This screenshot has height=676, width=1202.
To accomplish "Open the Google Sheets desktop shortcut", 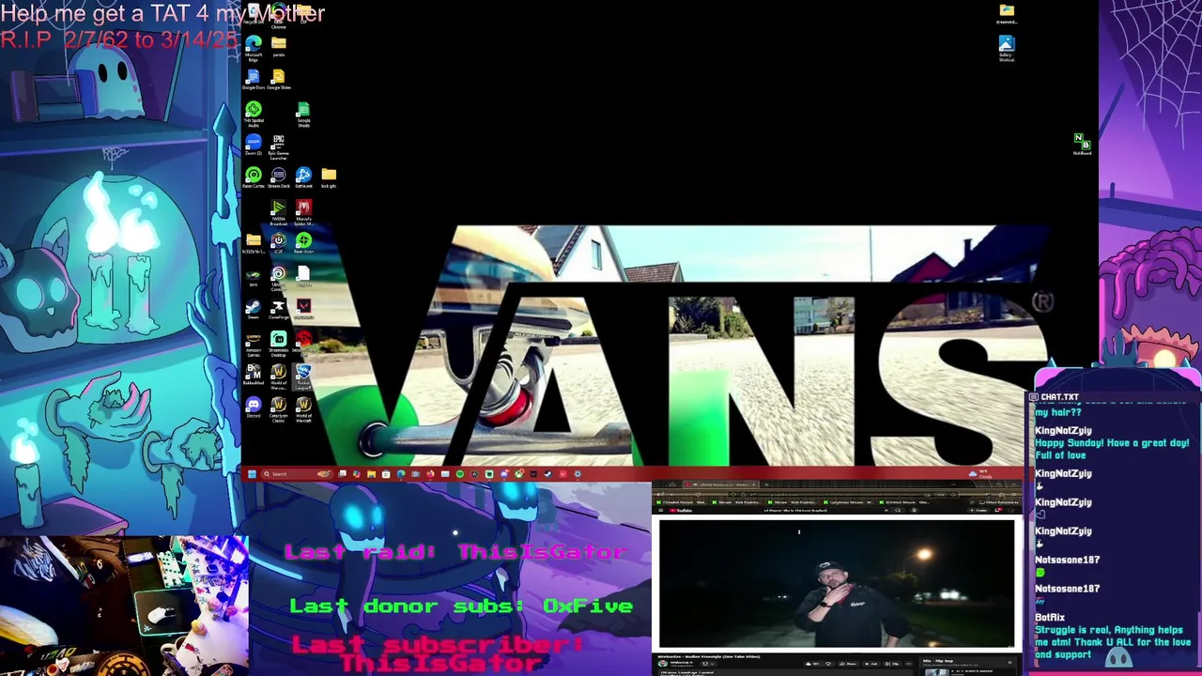I will 303,114.
